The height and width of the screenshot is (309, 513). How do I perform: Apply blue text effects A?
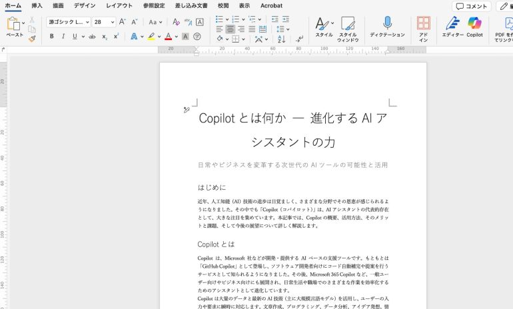(x=134, y=37)
